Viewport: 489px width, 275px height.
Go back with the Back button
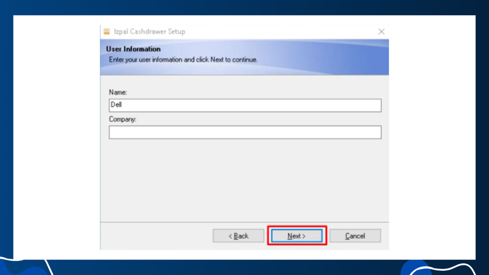tap(238, 236)
